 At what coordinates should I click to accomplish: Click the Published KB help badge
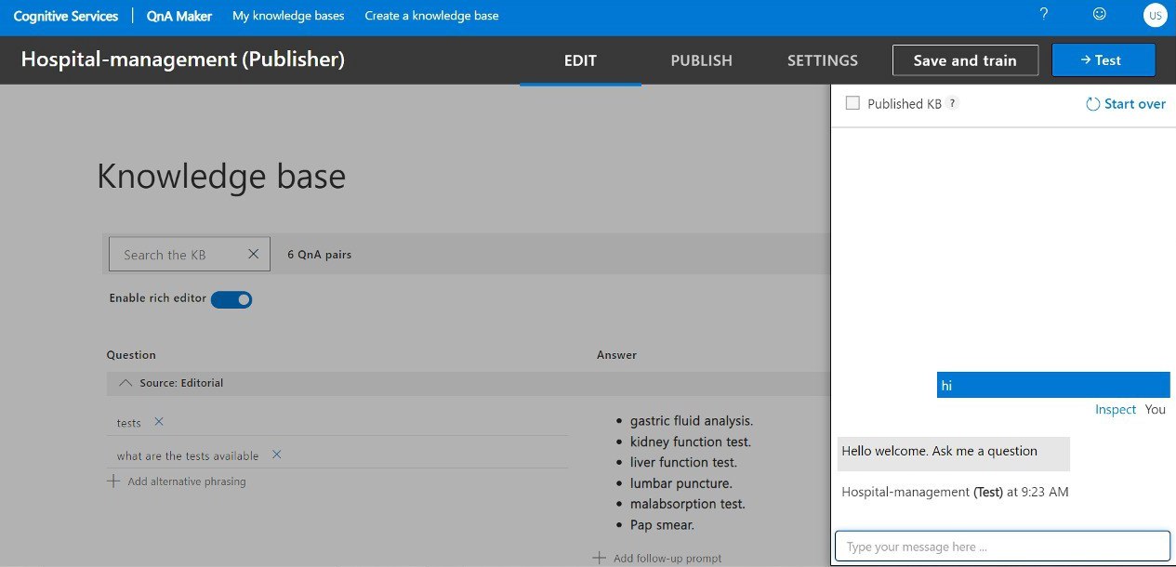[x=952, y=104]
